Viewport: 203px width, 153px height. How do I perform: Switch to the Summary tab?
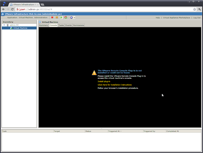click(44, 25)
